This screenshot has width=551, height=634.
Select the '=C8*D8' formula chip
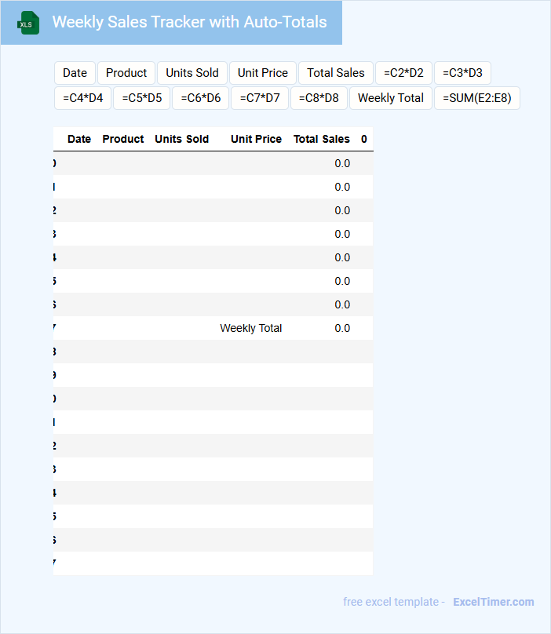click(x=319, y=98)
